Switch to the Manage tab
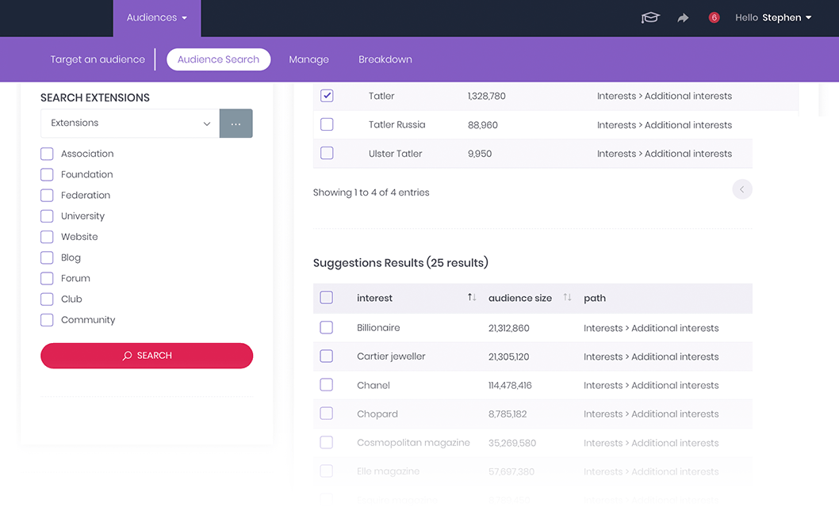The image size is (839, 507). (308, 59)
